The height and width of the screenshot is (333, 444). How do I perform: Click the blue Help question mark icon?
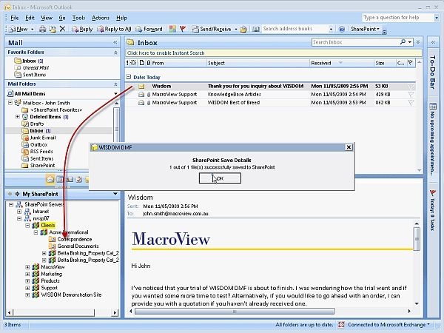pyautogui.click(x=342, y=29)
